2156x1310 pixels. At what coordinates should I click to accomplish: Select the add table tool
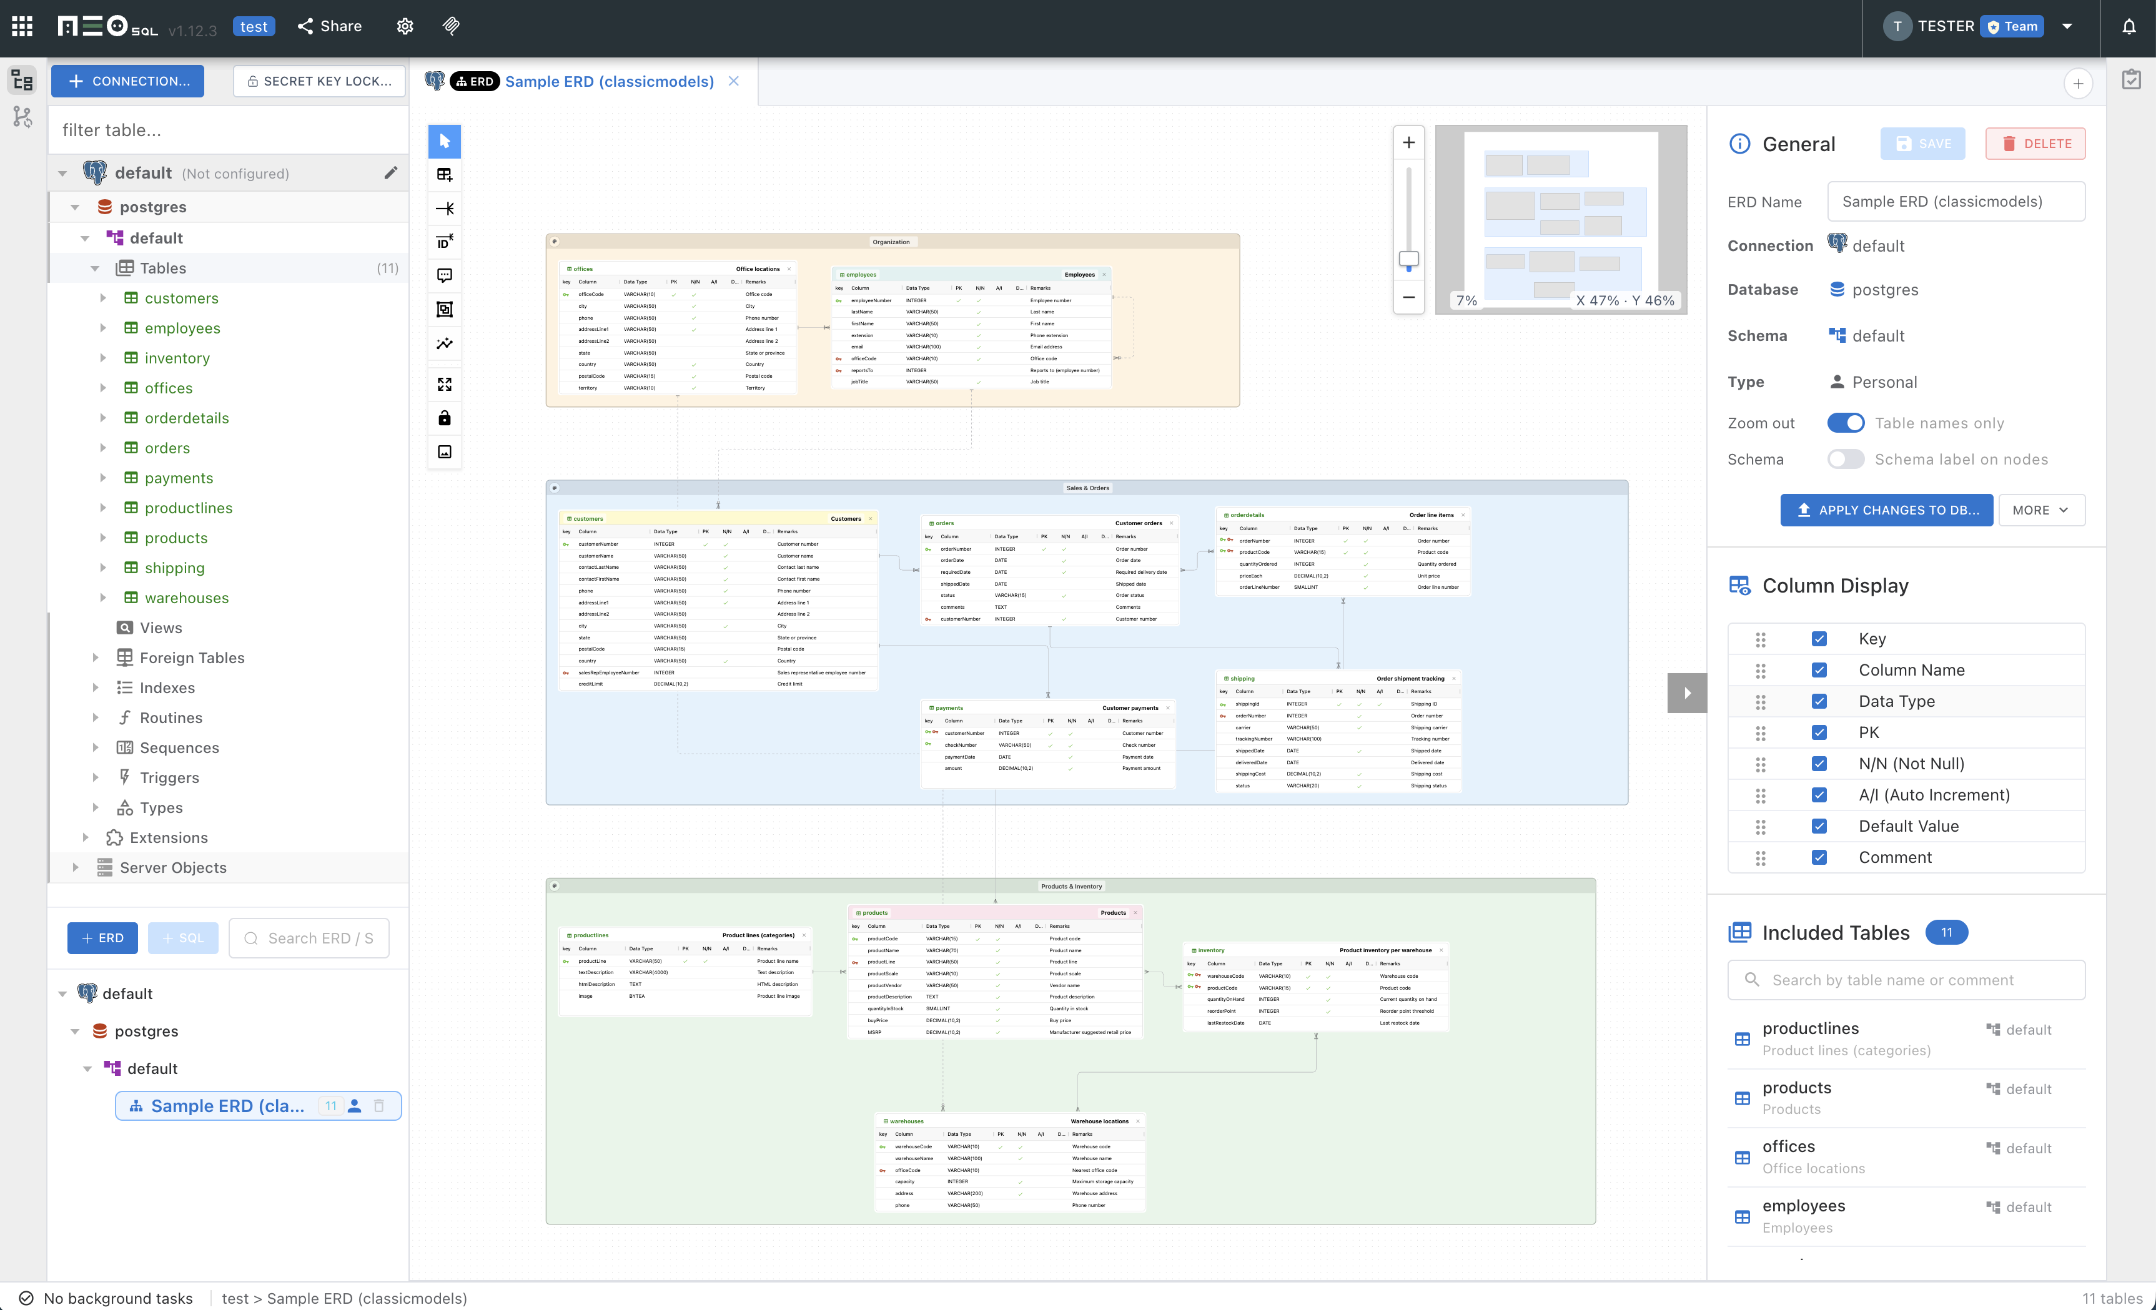point(445,175)
